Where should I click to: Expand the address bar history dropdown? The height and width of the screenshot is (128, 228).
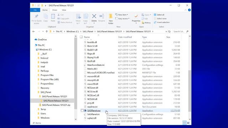tap(166, 32)
